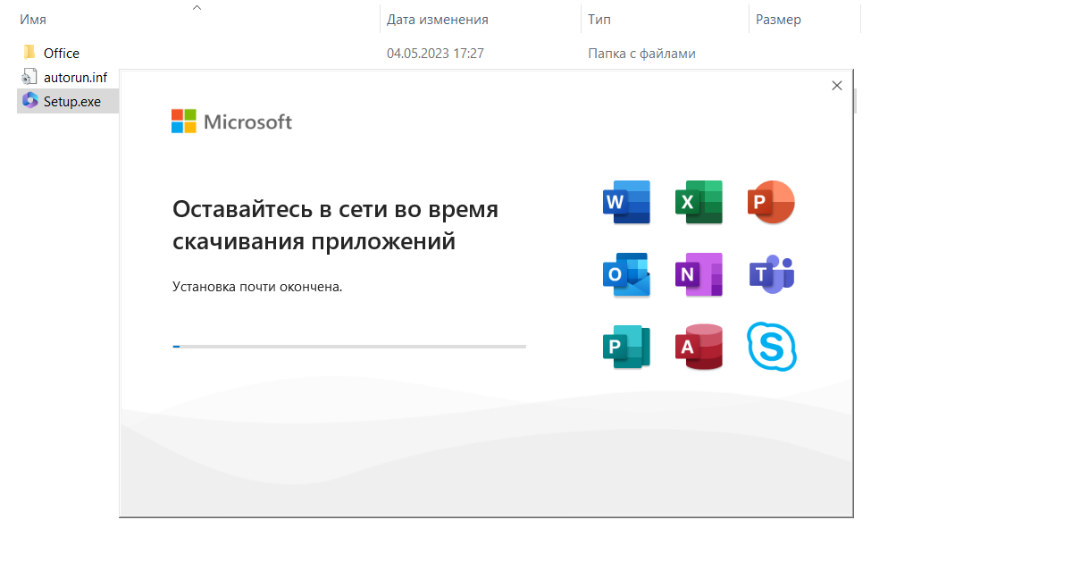Click the Skype app icon
Image resolution: width=1072 pixels, height=587 pixels.
[x=771, y=347]
